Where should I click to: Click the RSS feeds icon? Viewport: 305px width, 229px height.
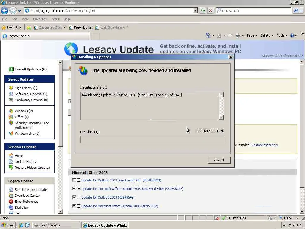[219, 36]
